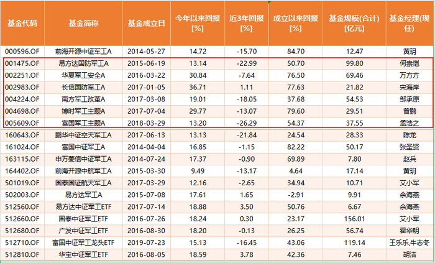Click fund code 501019.OF
This screenshot has height=263, width=435.
[x=22, y=183]
